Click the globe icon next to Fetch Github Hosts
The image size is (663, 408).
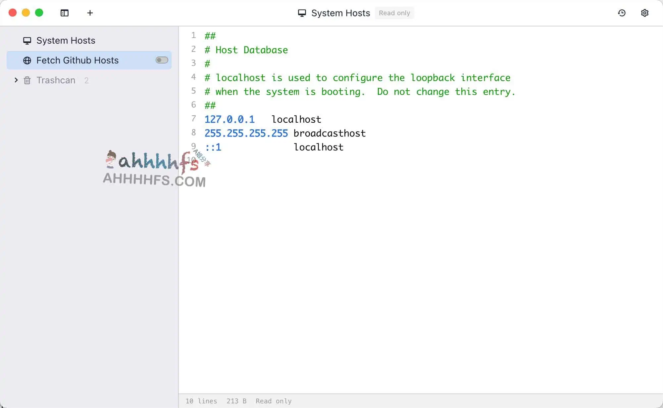[x=27, y=60]
